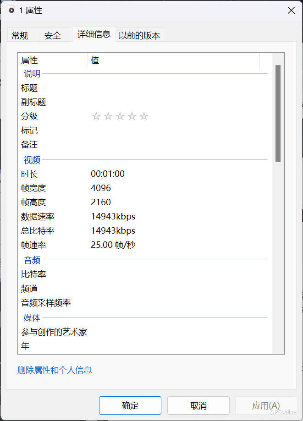Click the frame height value 2160
Screen dimensions: 303x421
click(101, 202)
